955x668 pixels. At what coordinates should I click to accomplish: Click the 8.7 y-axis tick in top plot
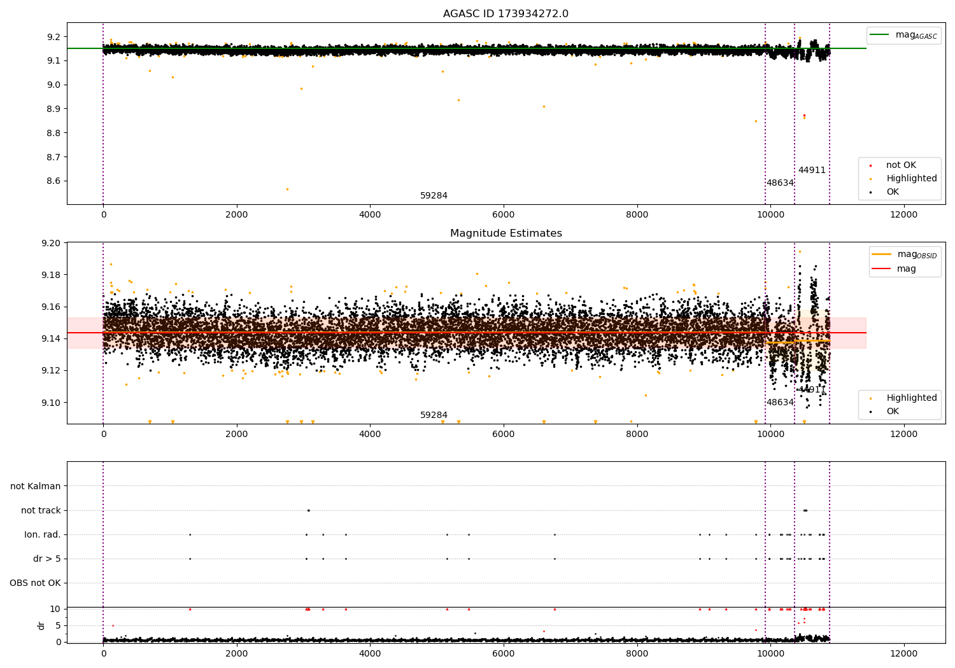pyautogui.click(x=53, y=157)
